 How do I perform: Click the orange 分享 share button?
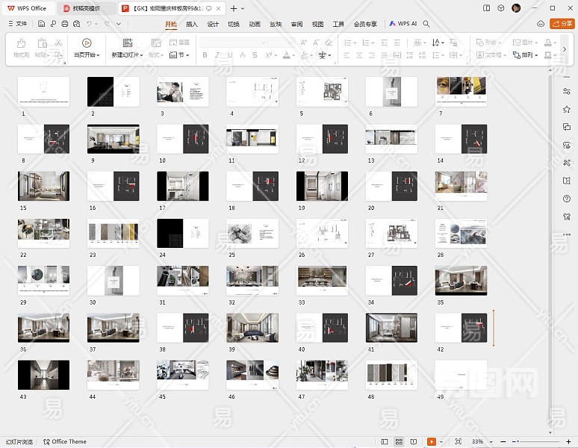[x=562, y=24]
